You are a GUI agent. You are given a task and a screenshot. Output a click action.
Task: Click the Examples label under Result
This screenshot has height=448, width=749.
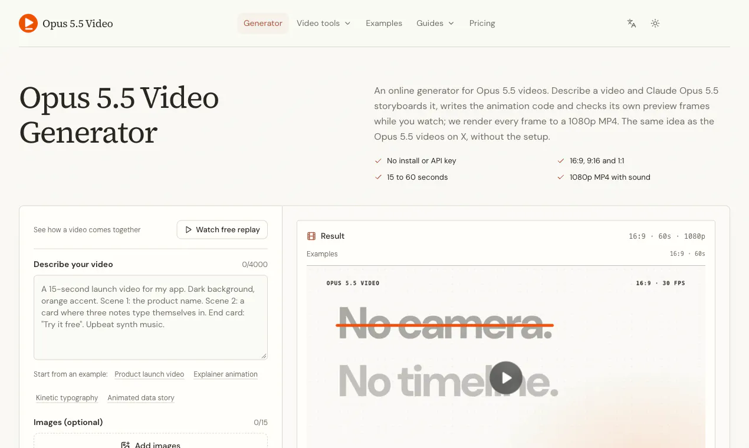322,254
